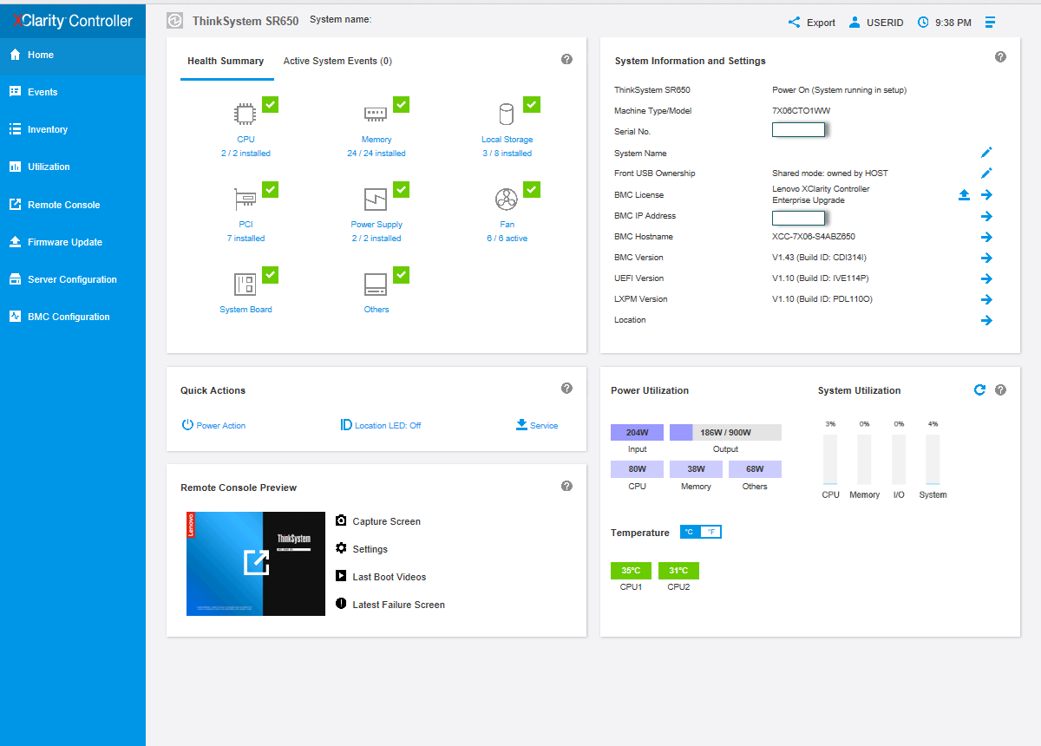Image resolution: width=1041 pixels, height=746 pixels.
Task: Open UEFI Version details with the arrow
Action: tap(986, 278)
